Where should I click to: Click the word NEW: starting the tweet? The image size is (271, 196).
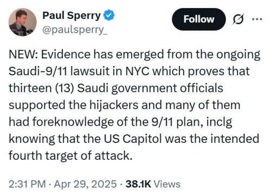[x=23, y=54]
